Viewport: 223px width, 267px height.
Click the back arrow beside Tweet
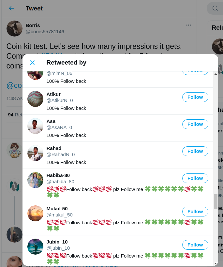11,8
